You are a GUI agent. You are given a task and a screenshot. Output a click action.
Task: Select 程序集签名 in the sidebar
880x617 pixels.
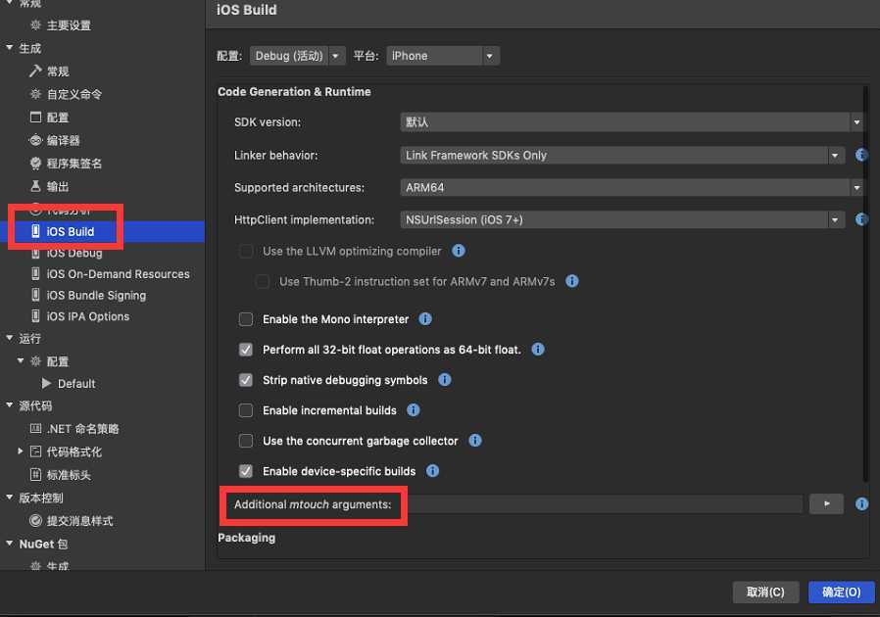74,164
